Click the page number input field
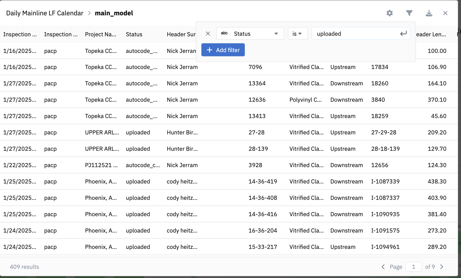Image resolution: width=461 pixels, height=278 pixels. point(413,267)
